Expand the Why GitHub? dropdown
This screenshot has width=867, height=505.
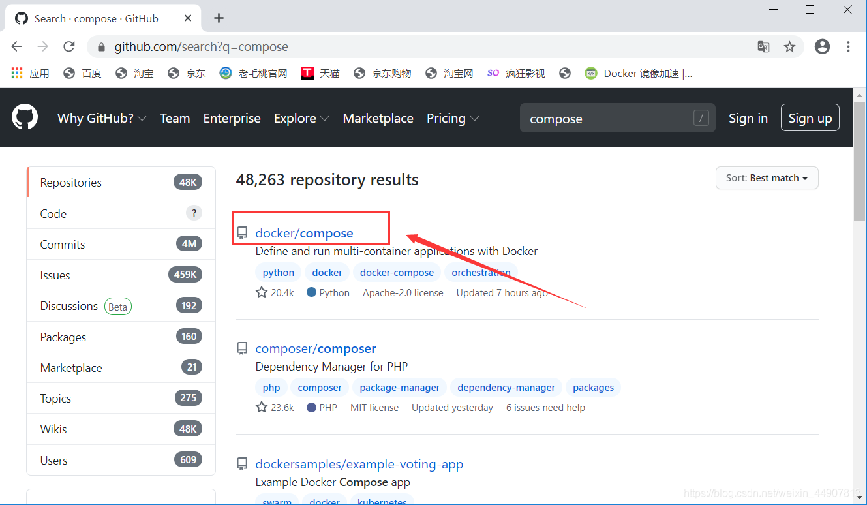(102, 118)
